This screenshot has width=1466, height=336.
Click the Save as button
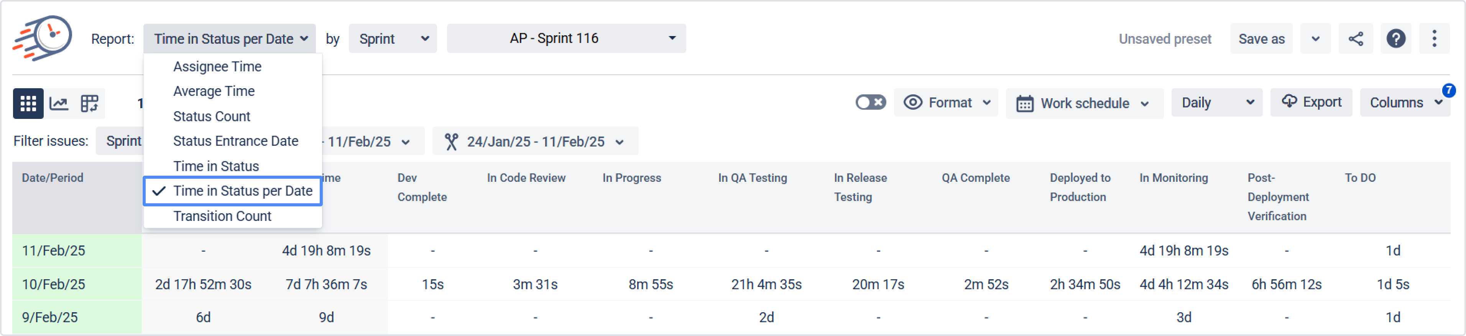(1261, 39)
